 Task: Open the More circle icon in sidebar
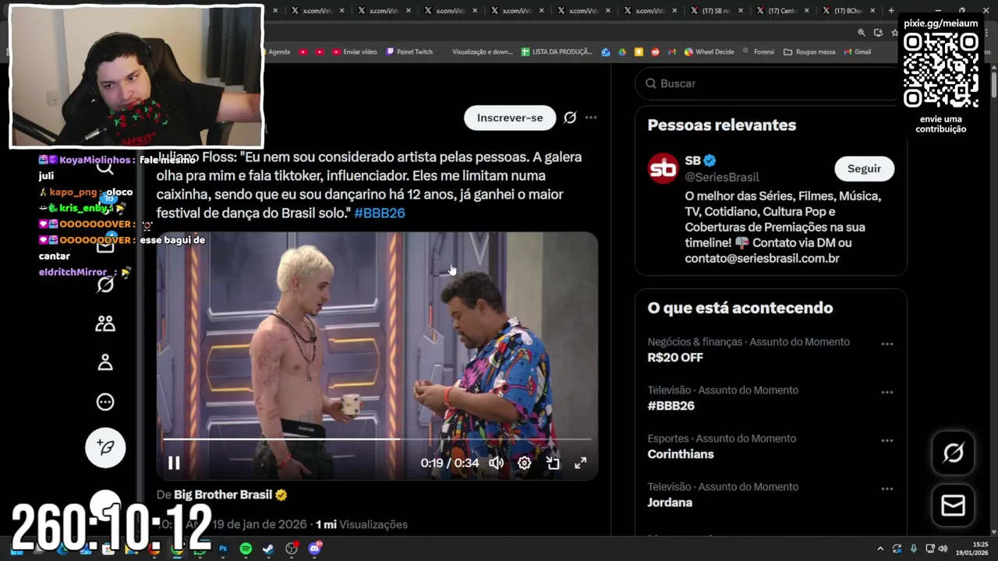(x=105, y=402)
